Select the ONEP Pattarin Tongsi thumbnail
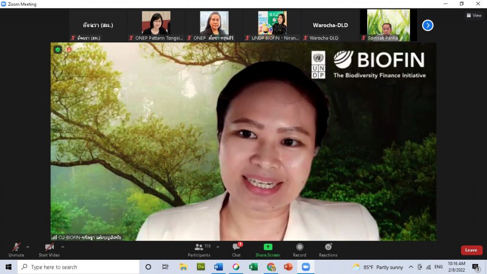The image size is (487, 274). (156, 25)
